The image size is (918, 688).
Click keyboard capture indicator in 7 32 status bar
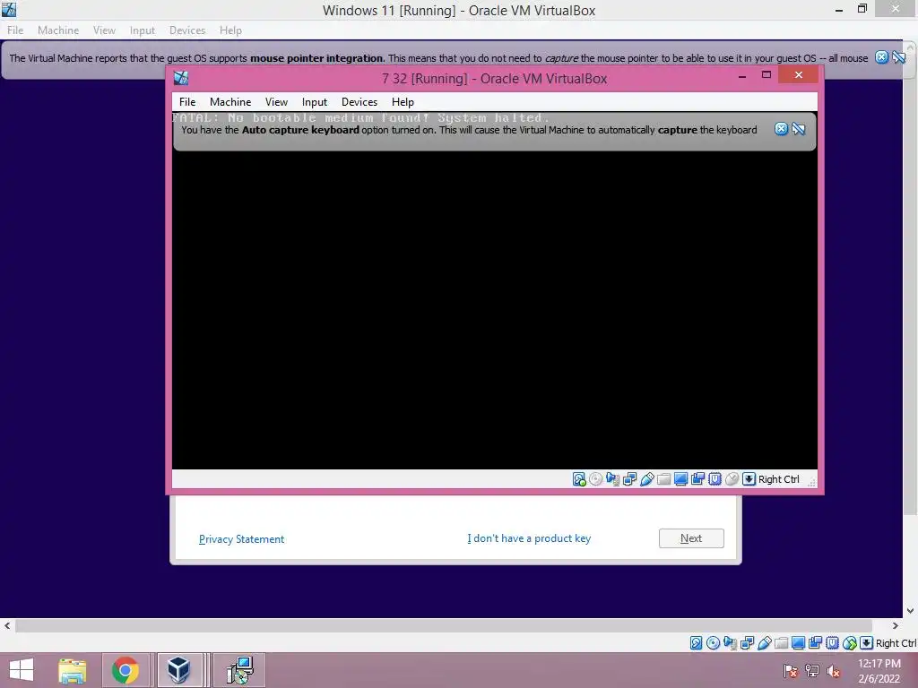[x=749, y=479]
